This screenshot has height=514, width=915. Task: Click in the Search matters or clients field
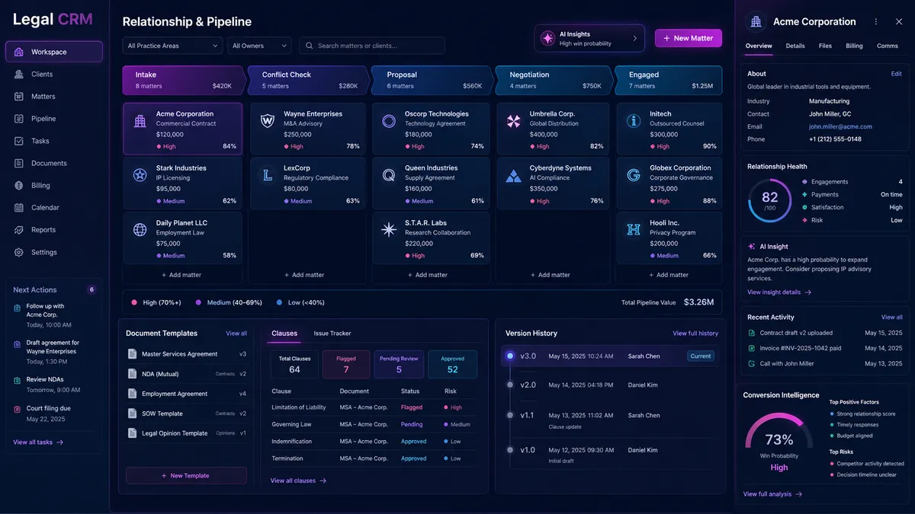tap(372, 46)
